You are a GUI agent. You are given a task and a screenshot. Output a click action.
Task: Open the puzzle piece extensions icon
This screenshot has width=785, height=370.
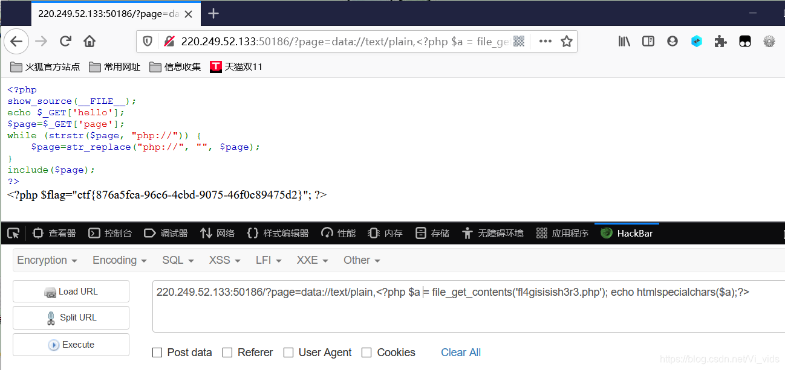click(720, 41)
